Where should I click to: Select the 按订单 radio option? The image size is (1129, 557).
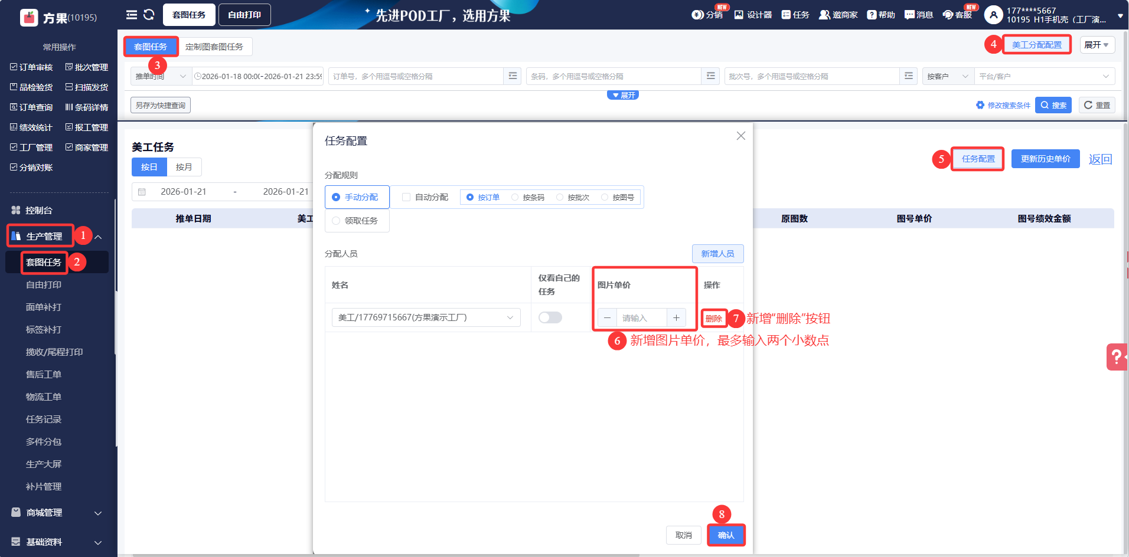point(483,197)
